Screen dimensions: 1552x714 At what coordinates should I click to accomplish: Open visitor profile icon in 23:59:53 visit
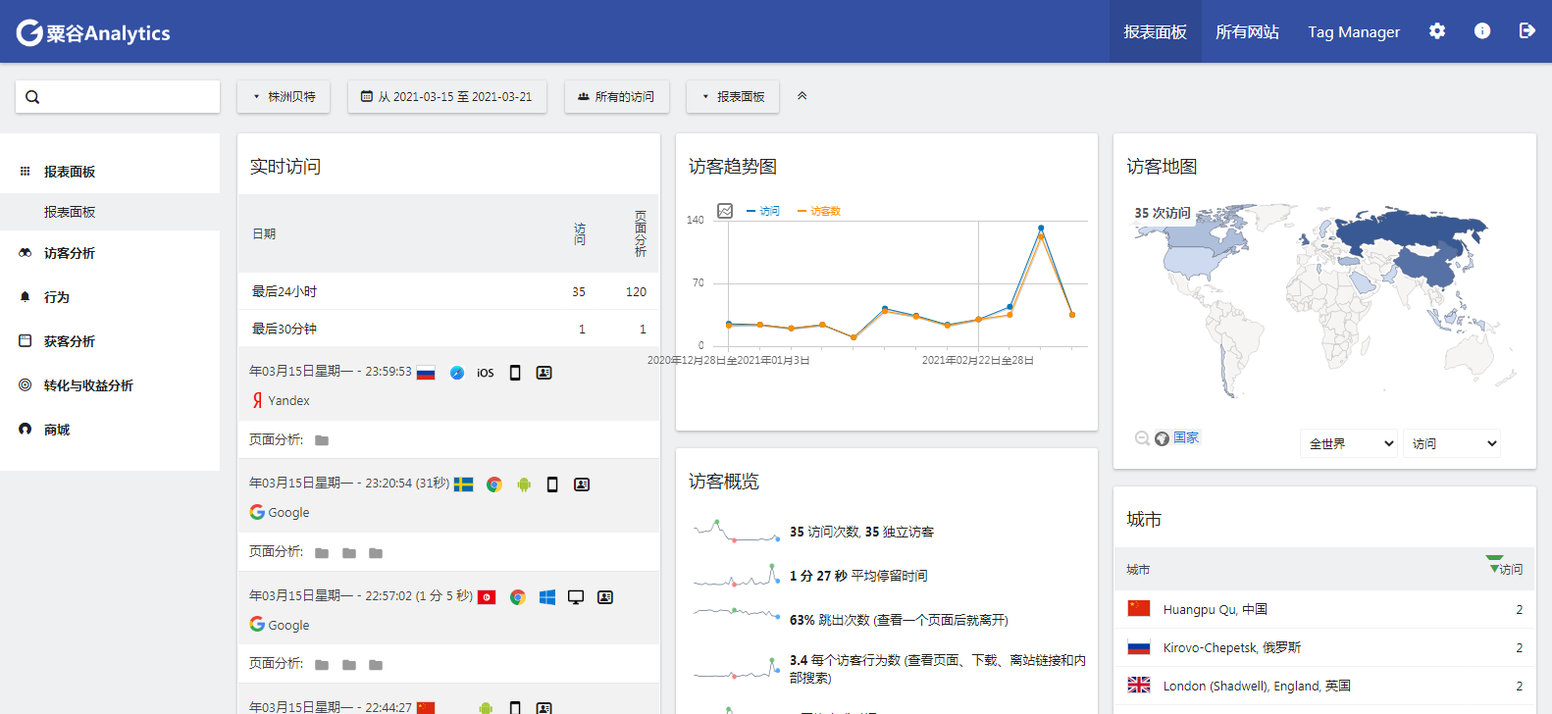point(544,373)
